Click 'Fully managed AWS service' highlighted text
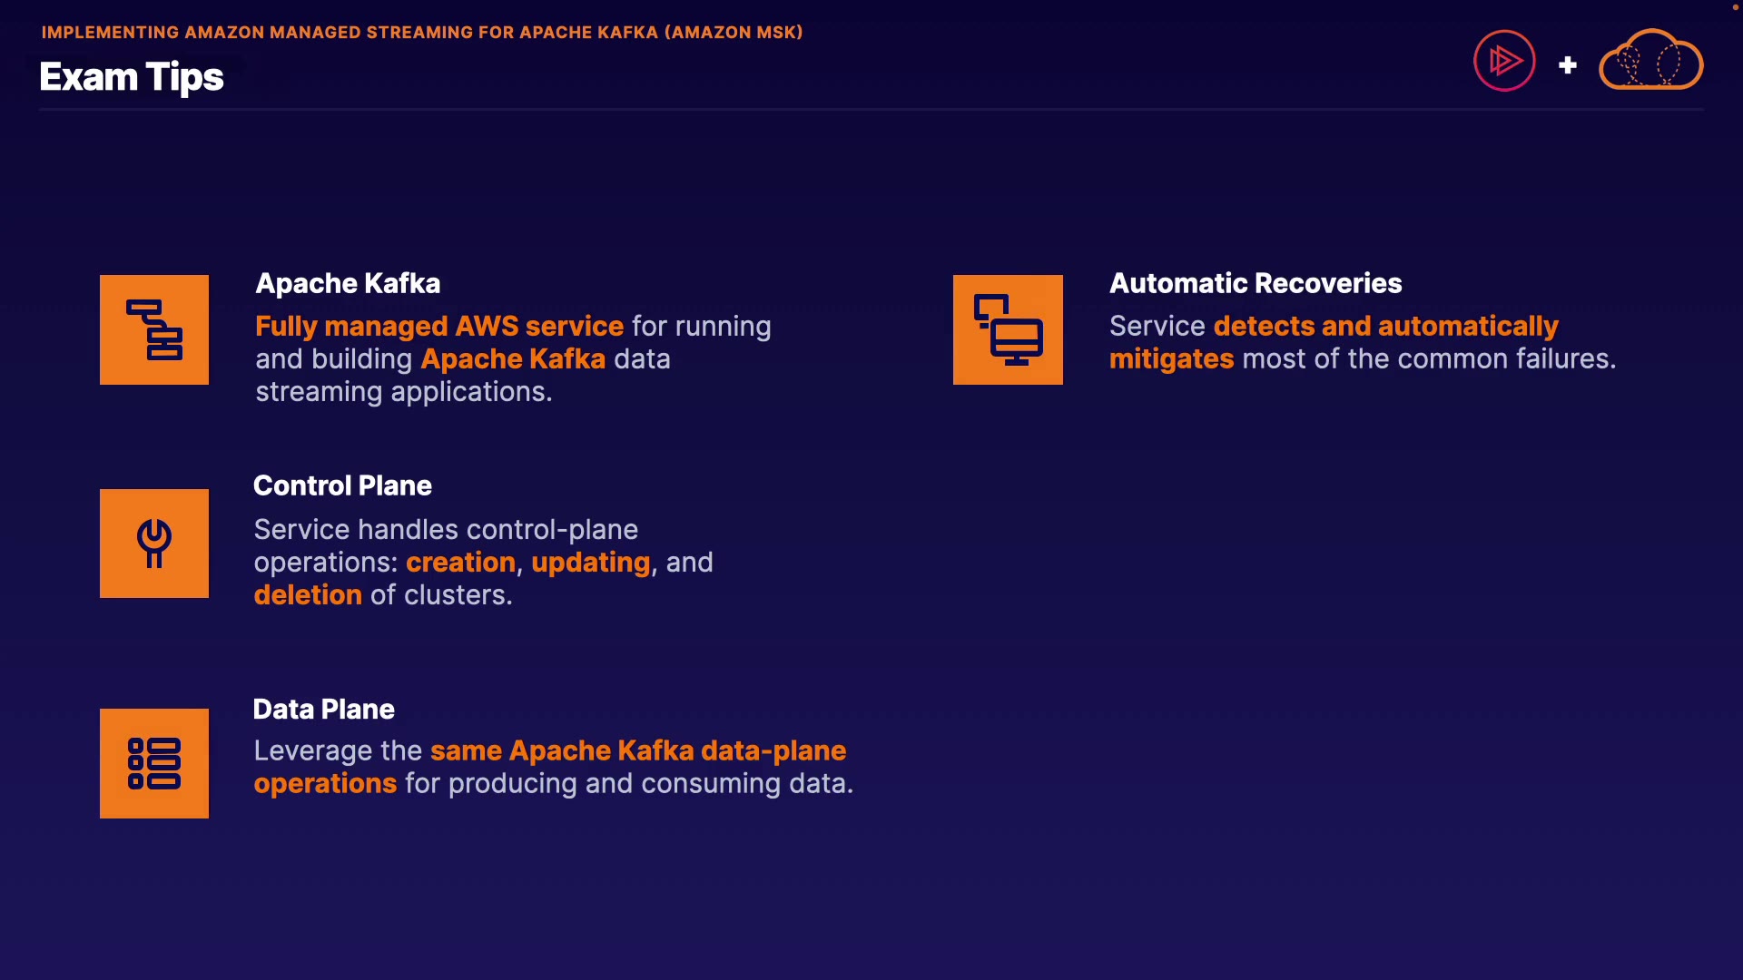The image size is (1743, 980). (x=439, y=326)
